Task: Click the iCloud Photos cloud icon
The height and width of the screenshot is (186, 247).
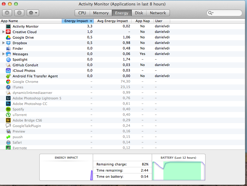Action: pos(8,71)
